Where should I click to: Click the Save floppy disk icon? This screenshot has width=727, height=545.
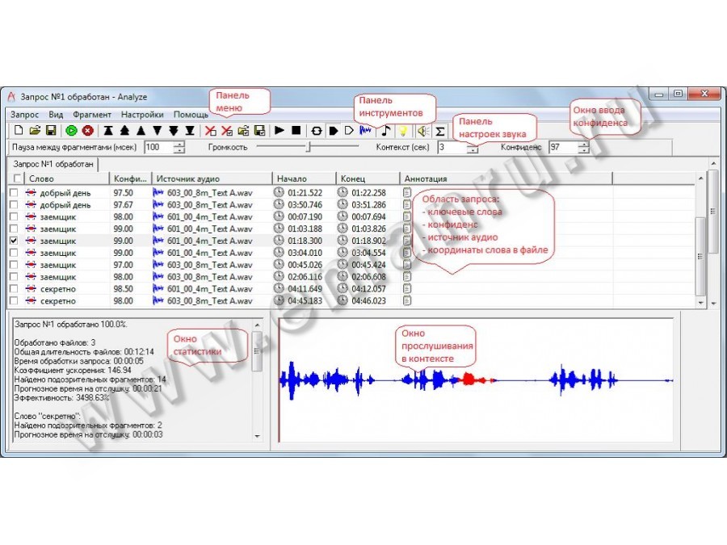coord(50,130)
